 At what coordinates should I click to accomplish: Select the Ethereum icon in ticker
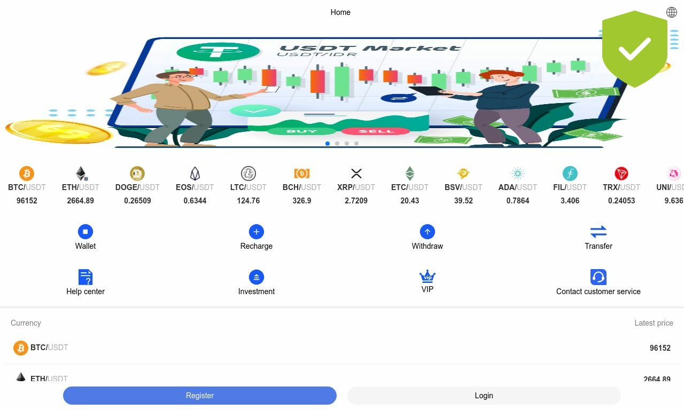coord(81,174)
